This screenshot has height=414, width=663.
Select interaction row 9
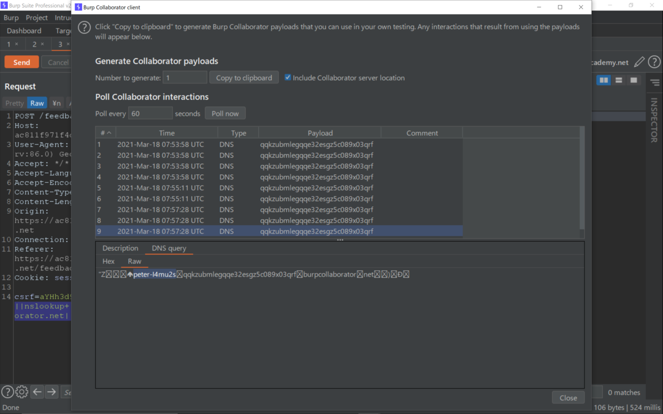coord(279,231)
